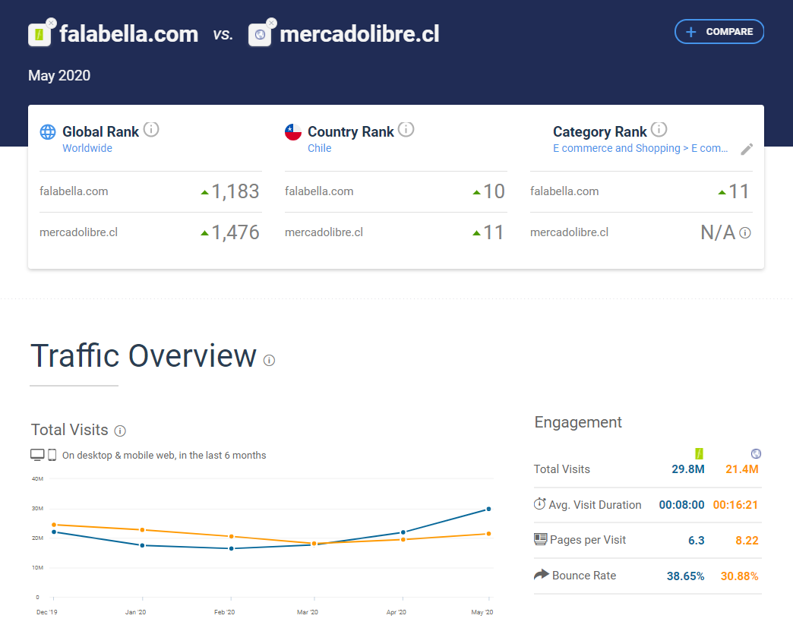The width and height of the screenshot is (793, 628).
Task: Click the Chile flag icon
Action: (x=293, y=132)
